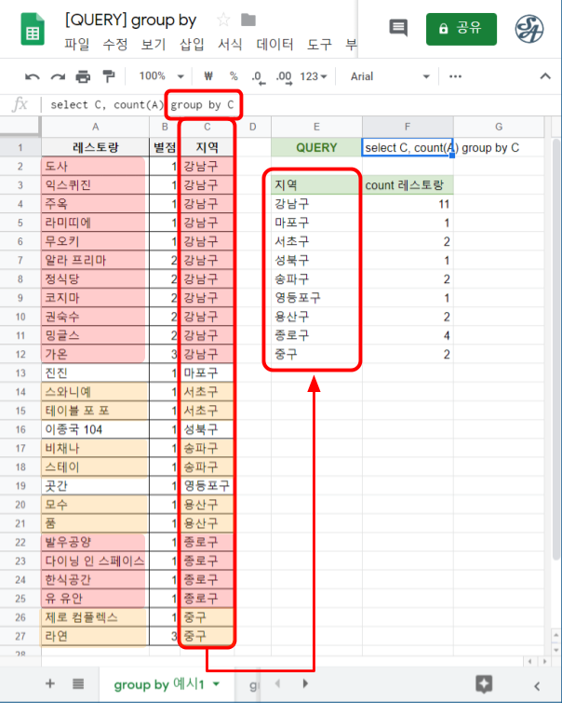Open the 서식 menu
562x703 pixels.
230,44
